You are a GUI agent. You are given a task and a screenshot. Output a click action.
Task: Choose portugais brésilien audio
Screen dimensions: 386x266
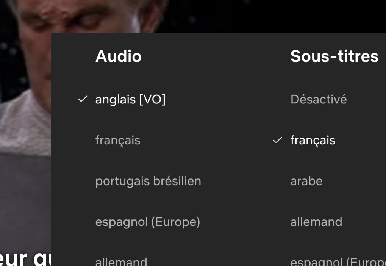click(148, 181)
